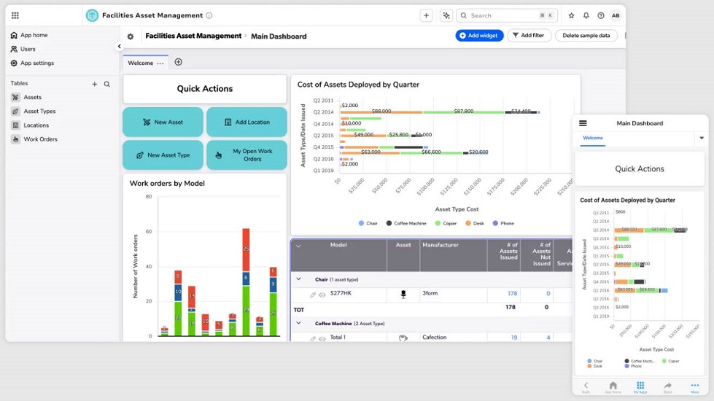Viewport: 714px width, 401px height.
Task: Open the mobile preview hamburger menu
Action: tap(583, 123)
